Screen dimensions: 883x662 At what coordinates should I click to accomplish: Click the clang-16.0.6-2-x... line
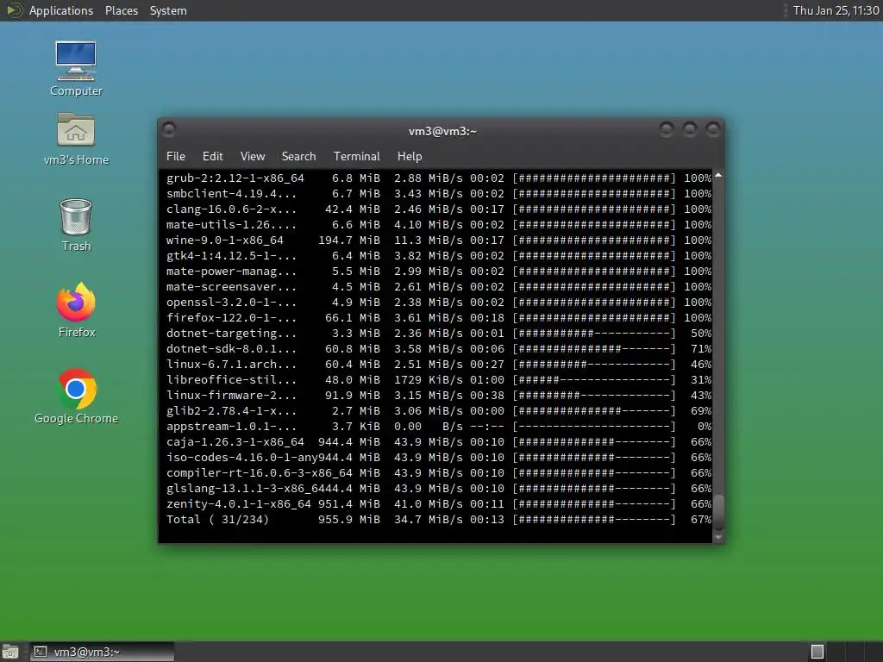[439, 209]
